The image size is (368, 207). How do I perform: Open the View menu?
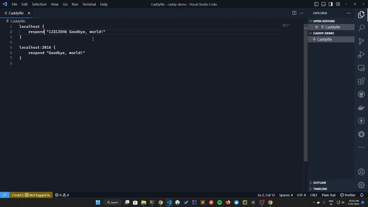tap(55, 4)
